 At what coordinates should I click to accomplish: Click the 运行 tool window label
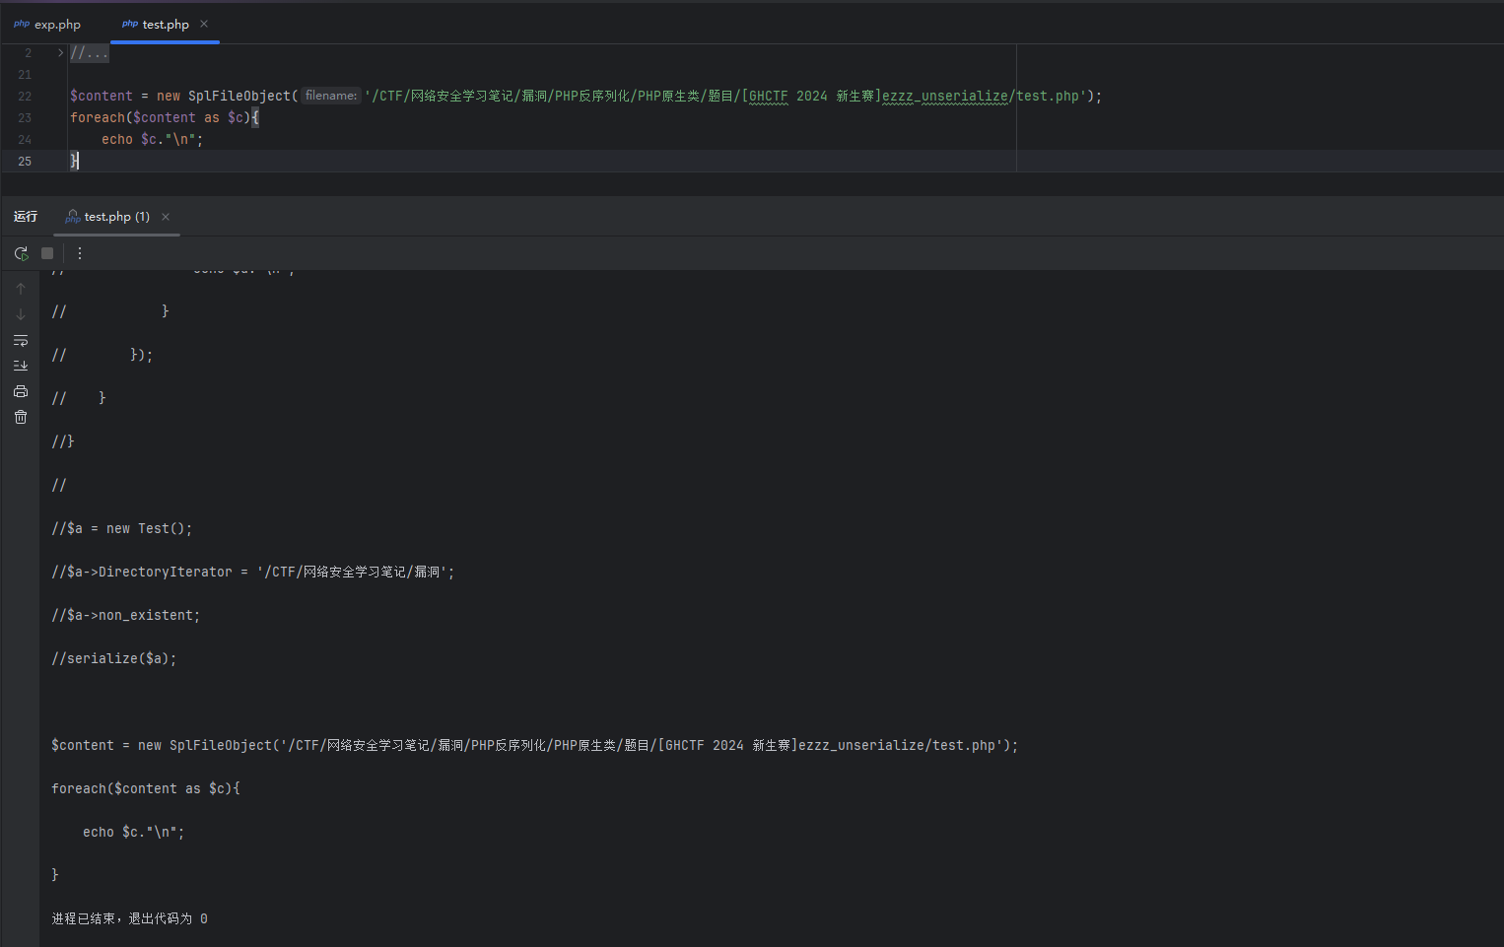pyautogui.click(x=26, y=217)
